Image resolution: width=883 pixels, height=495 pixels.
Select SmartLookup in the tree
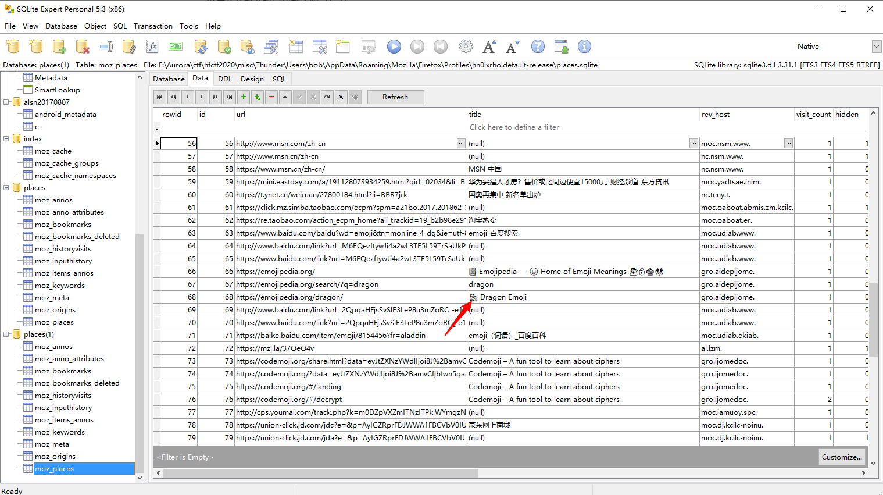(58, 90)
